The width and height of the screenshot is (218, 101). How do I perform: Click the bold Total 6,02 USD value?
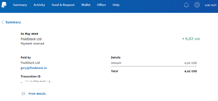coord(191,71)
